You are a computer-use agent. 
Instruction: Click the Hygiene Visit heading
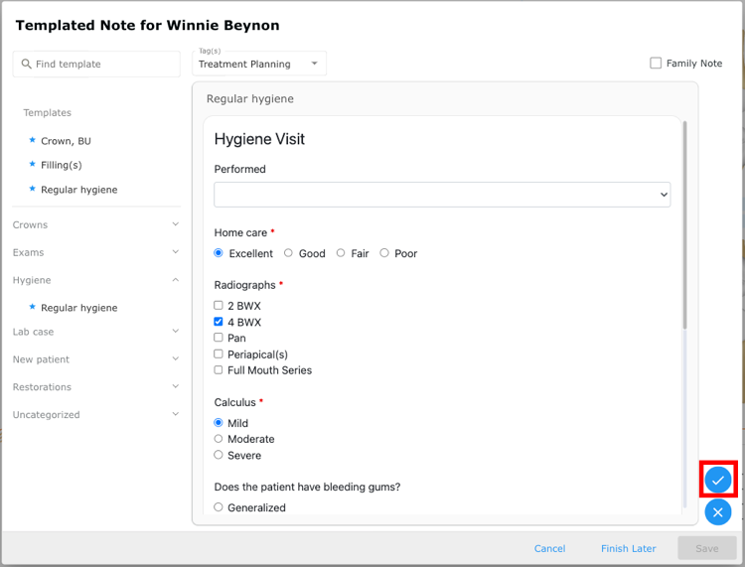259,139
